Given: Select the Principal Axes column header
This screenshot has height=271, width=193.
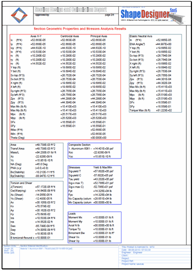Looking at the screenshot, I should coord(99,36).
